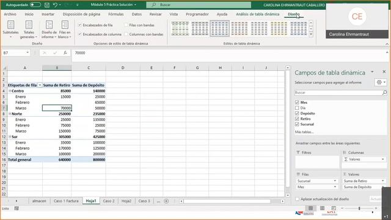This screenshot has width=391, height=220.
Task: Uncheck the Mes field checkbox
Action: 297,102
